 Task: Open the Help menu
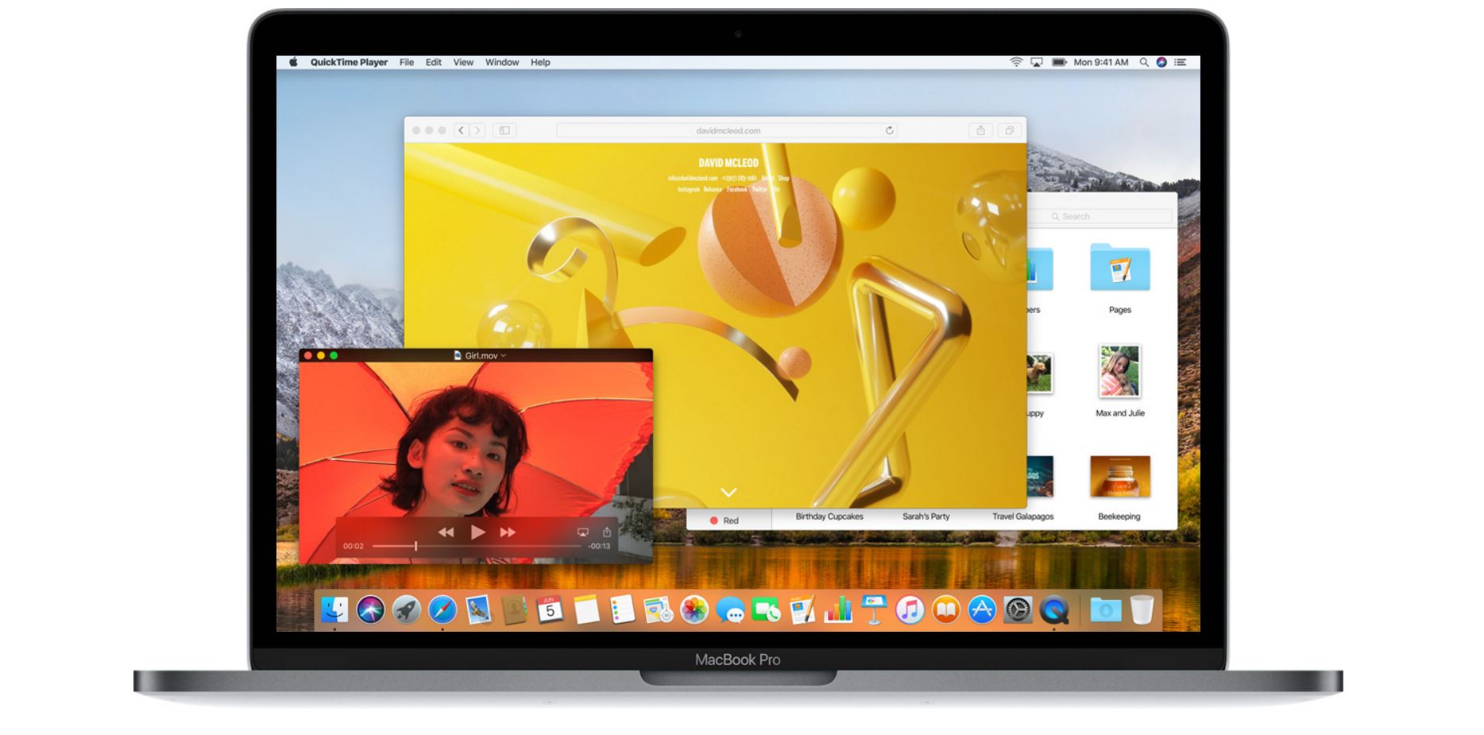tap(540, 62)
